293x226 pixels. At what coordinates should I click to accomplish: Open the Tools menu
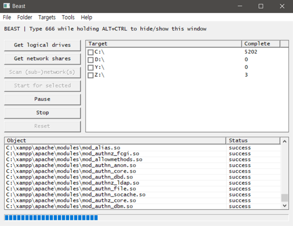(x=68, y=17)
